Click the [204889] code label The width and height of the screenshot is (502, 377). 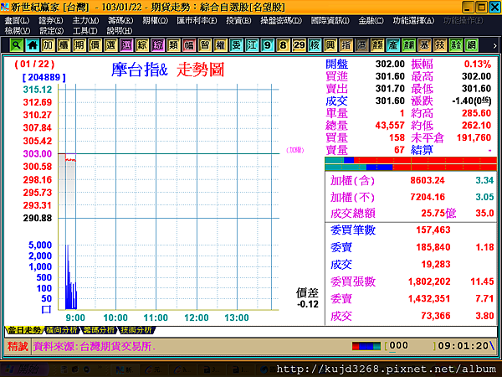[x=44, y=77]
